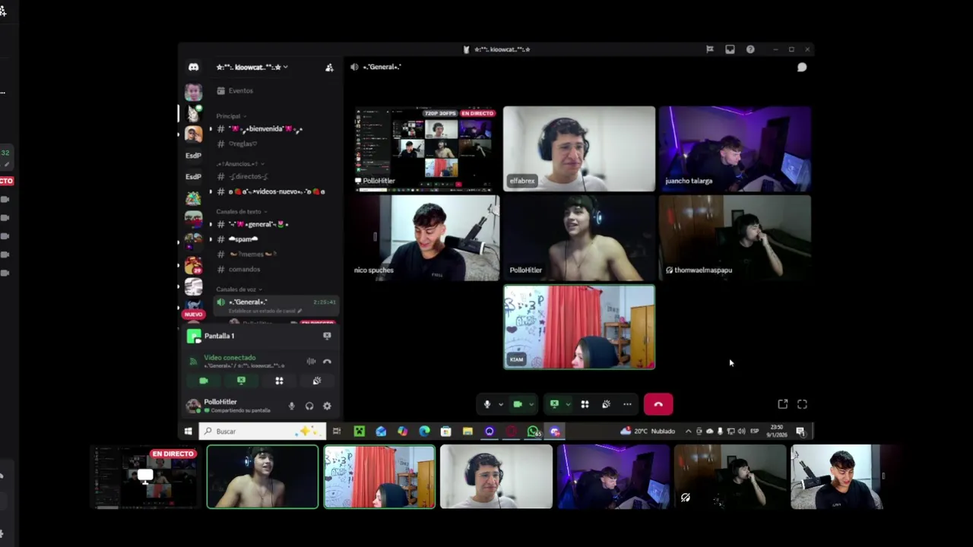Viewport: 973px width, 547px height.
Task: Turn off the camera in the call bar
Action: [518, 404]
